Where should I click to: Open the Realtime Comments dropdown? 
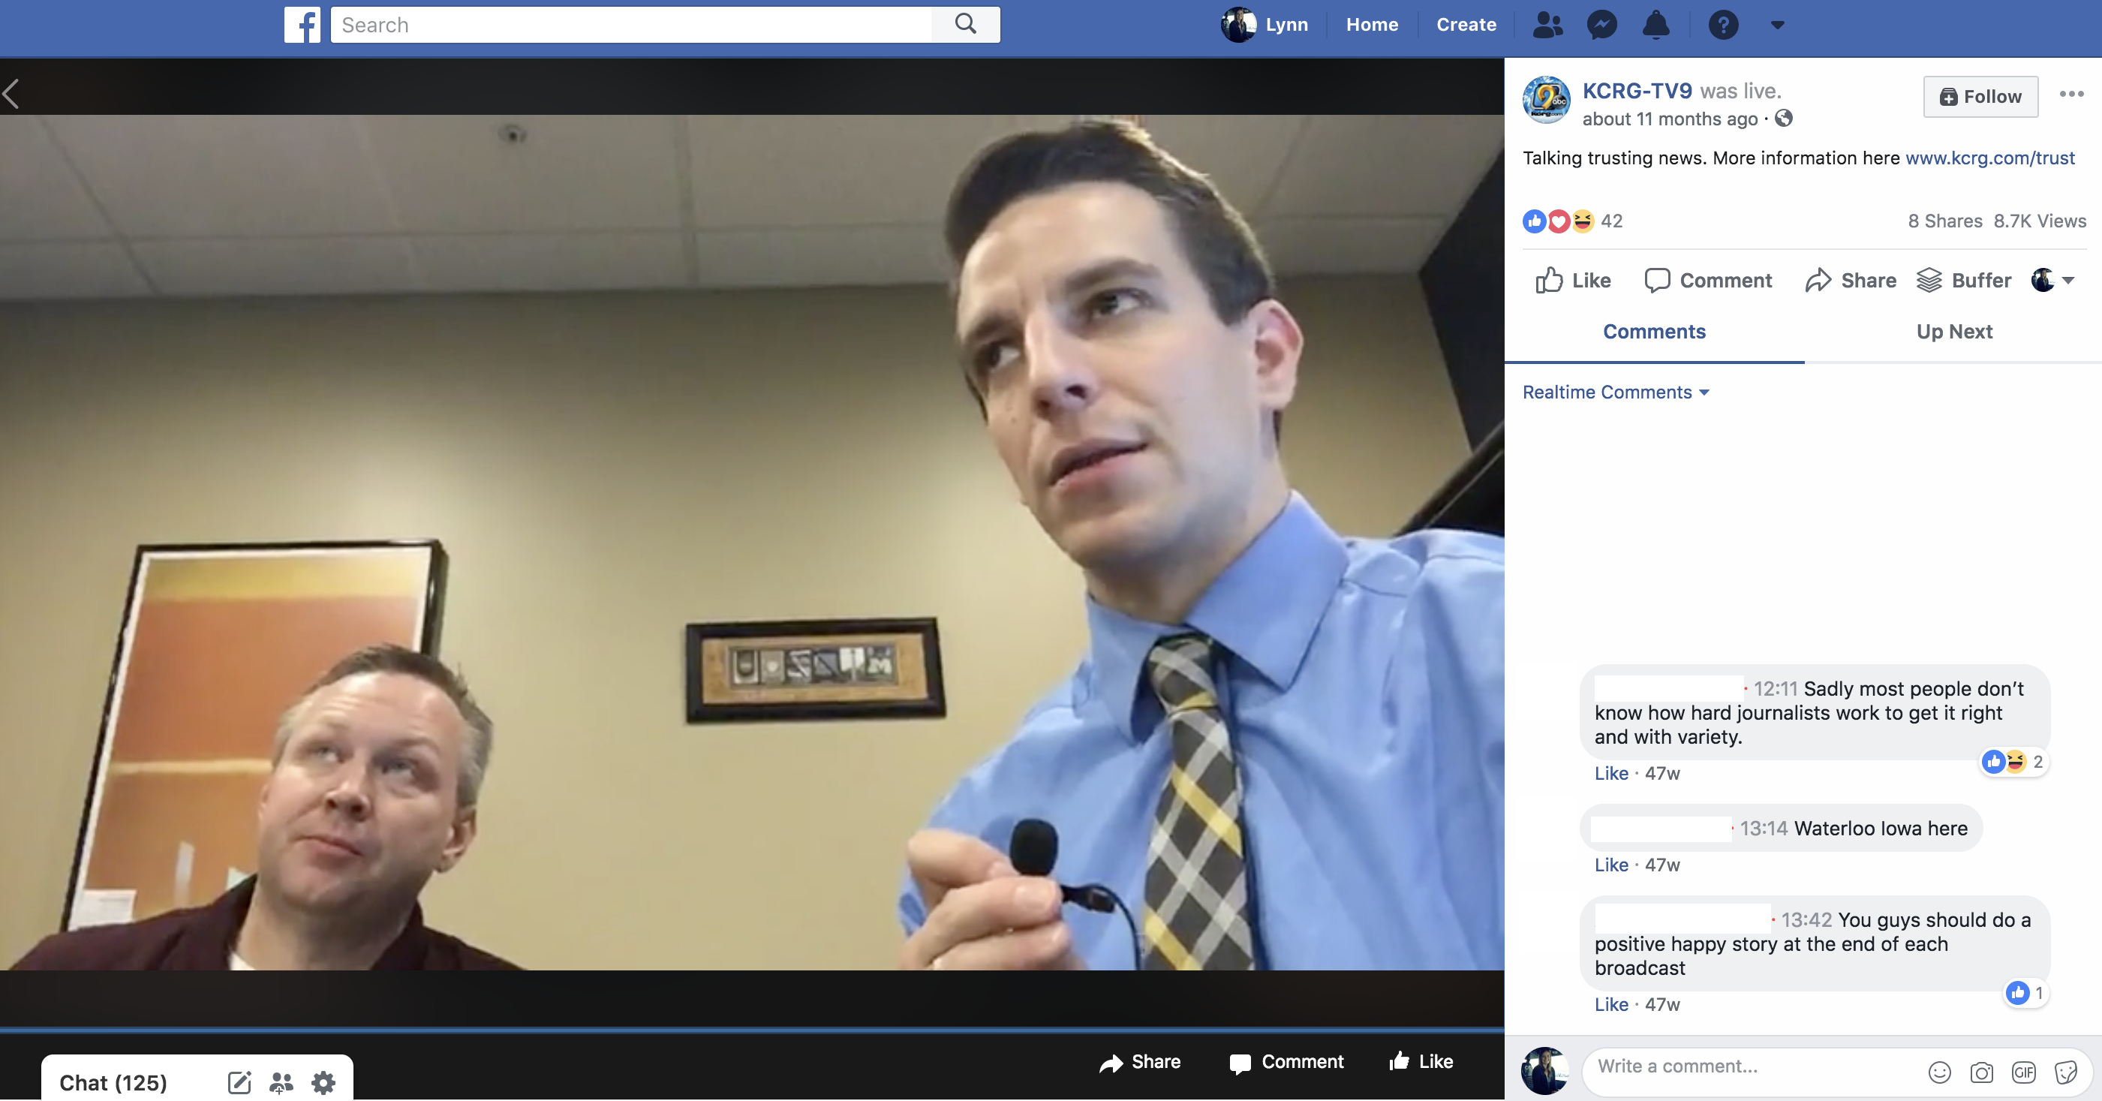click(x=1615, y=392)
